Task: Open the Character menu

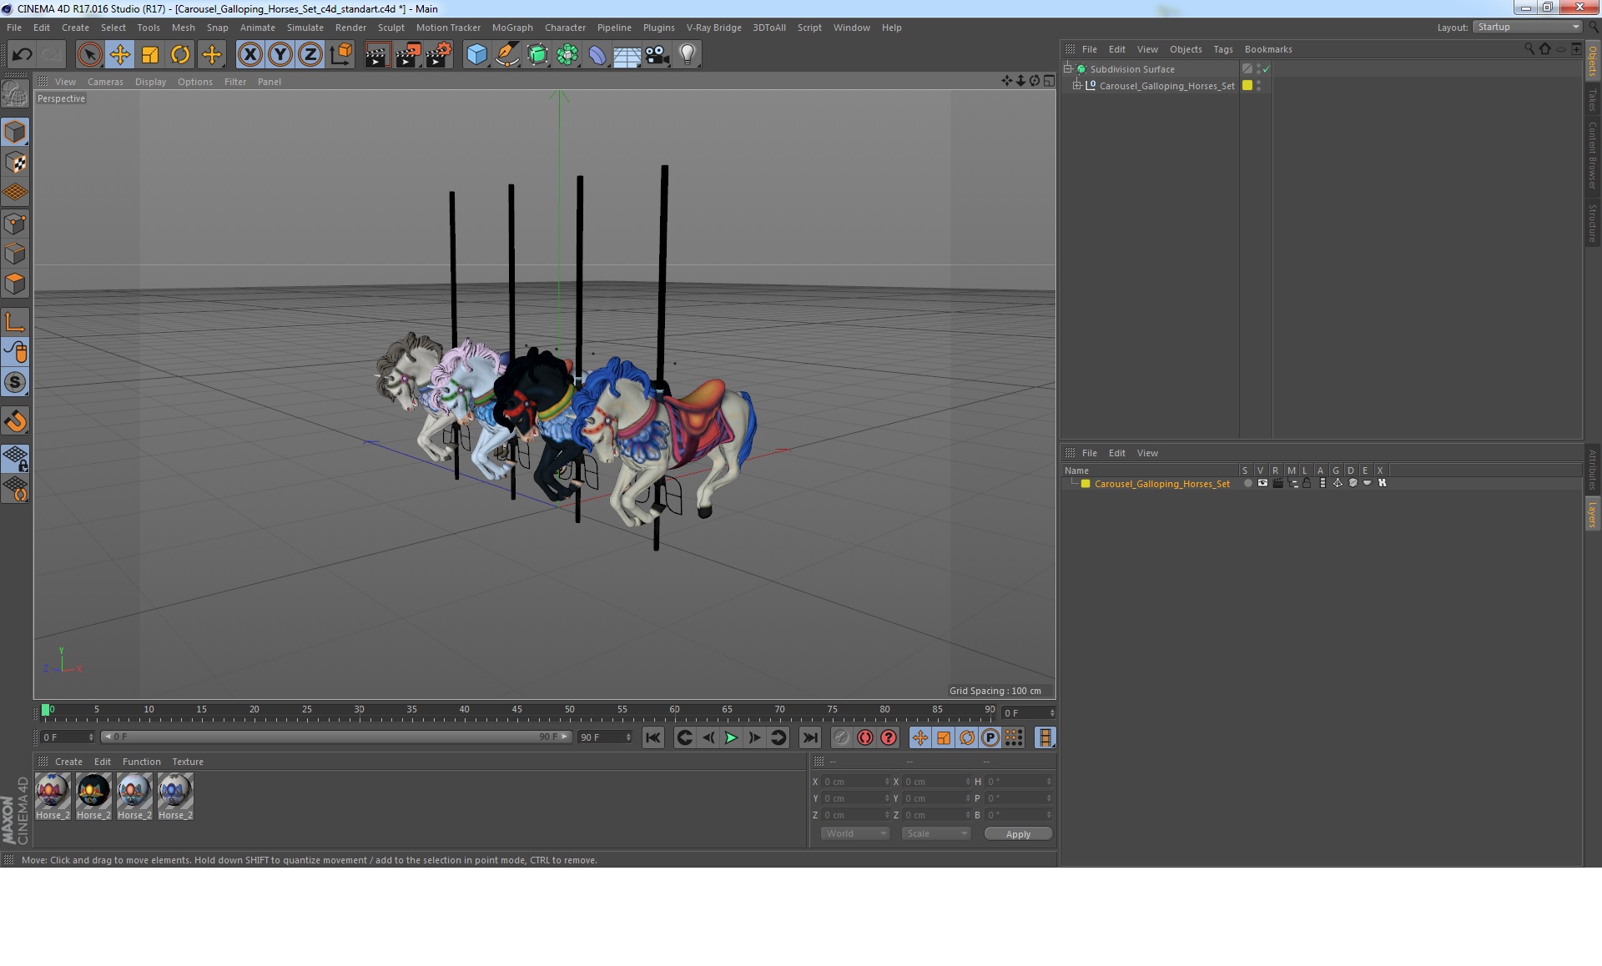Action: click(565, 28)
